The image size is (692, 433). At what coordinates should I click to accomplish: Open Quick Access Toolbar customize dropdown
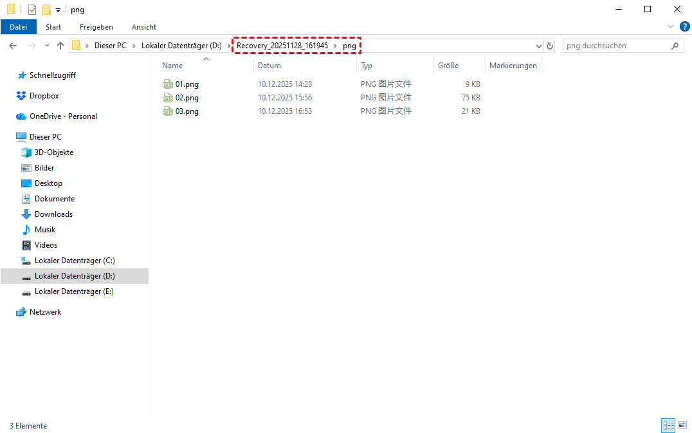[x=58, y=10]
